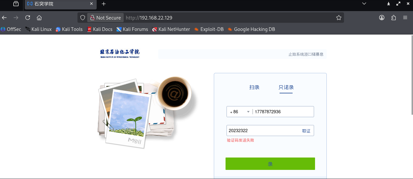Click the green 录 login button
The height and width of the screenshot is (179, 413).
(x=270, y=164)
